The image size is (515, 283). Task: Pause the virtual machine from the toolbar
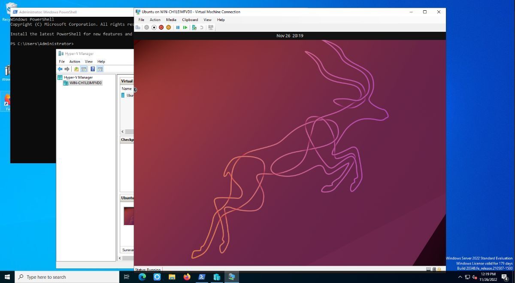pos(178,27)
